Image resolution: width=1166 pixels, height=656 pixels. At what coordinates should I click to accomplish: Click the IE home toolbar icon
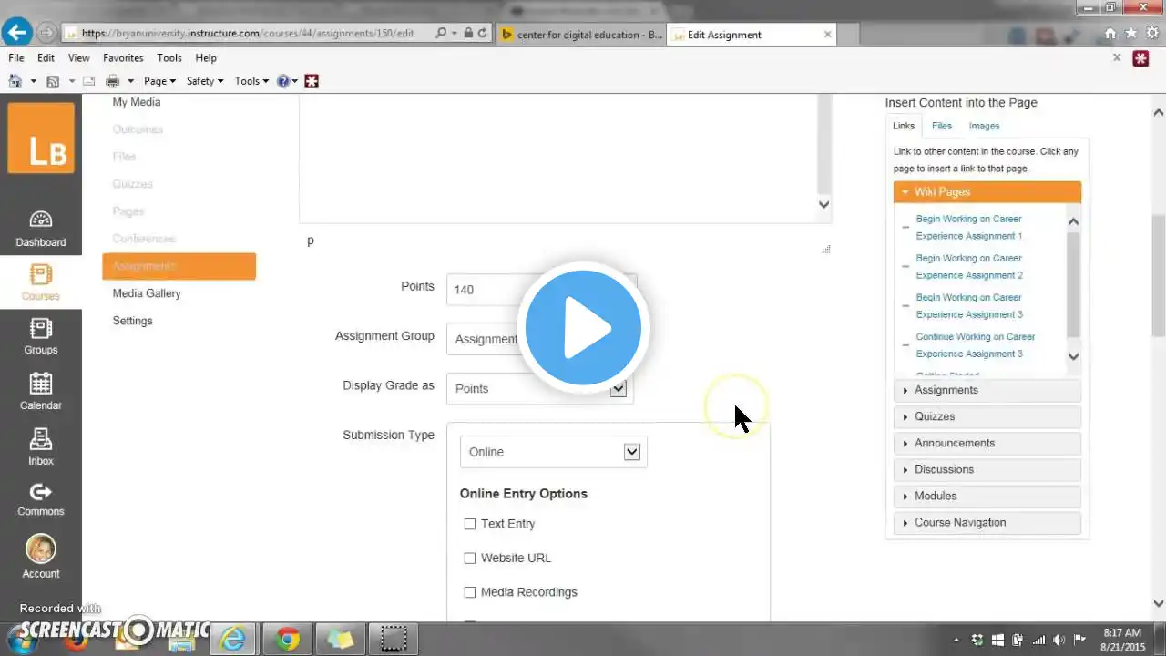click(x=15, y=81)
